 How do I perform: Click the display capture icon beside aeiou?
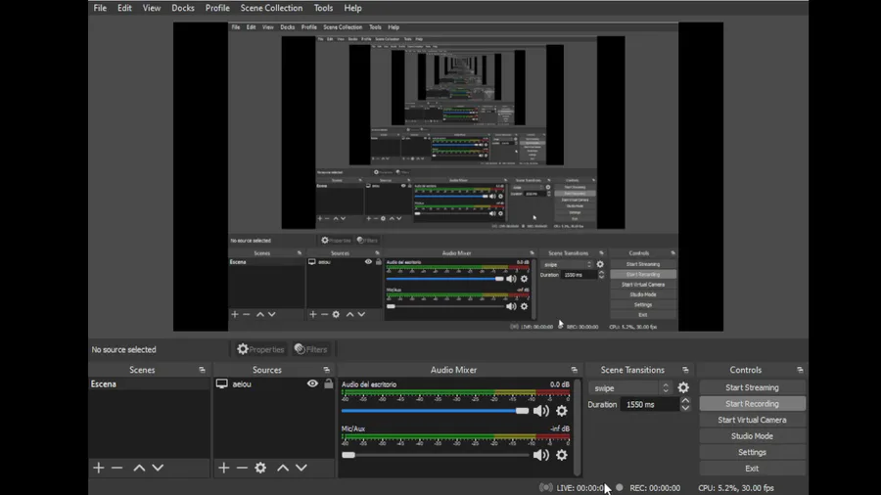point(222,383)
